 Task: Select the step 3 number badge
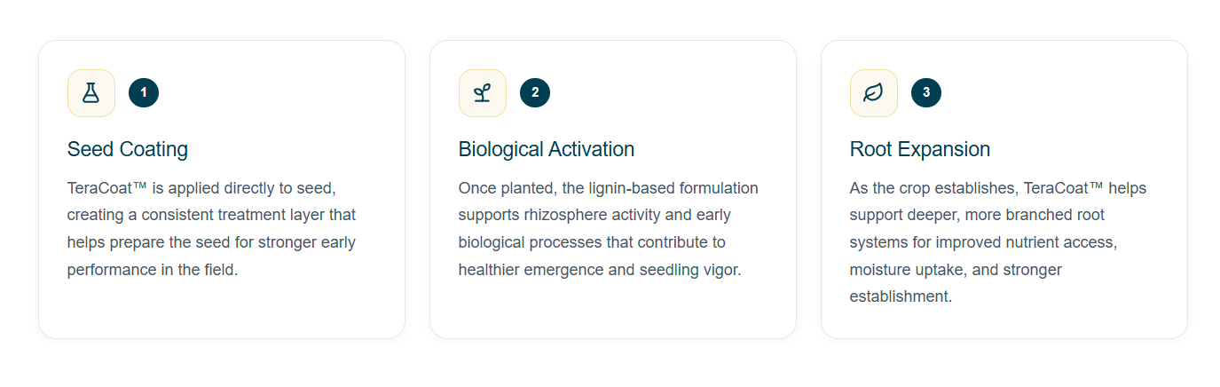coord(926,92)
